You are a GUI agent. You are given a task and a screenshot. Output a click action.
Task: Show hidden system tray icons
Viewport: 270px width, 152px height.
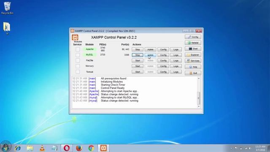pyautogui.click(x=231, y=148)
